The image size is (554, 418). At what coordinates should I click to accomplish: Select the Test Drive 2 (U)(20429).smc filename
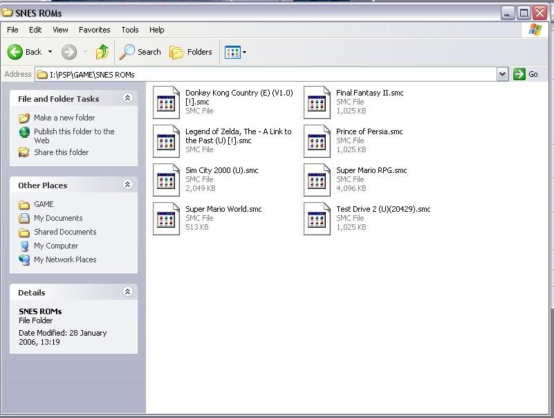[x=383, y=209]
